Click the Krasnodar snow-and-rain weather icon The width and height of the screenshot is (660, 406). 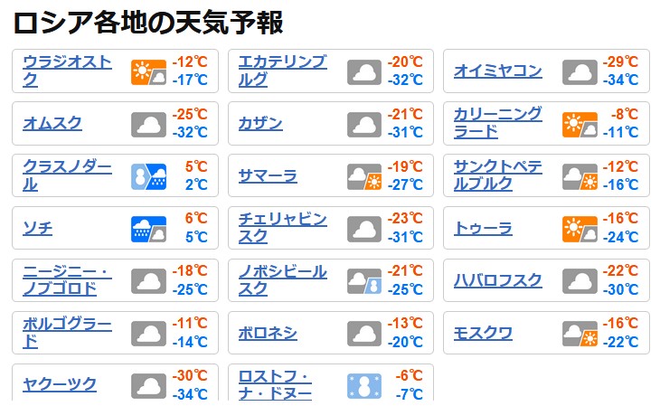[x=148, y=176]
